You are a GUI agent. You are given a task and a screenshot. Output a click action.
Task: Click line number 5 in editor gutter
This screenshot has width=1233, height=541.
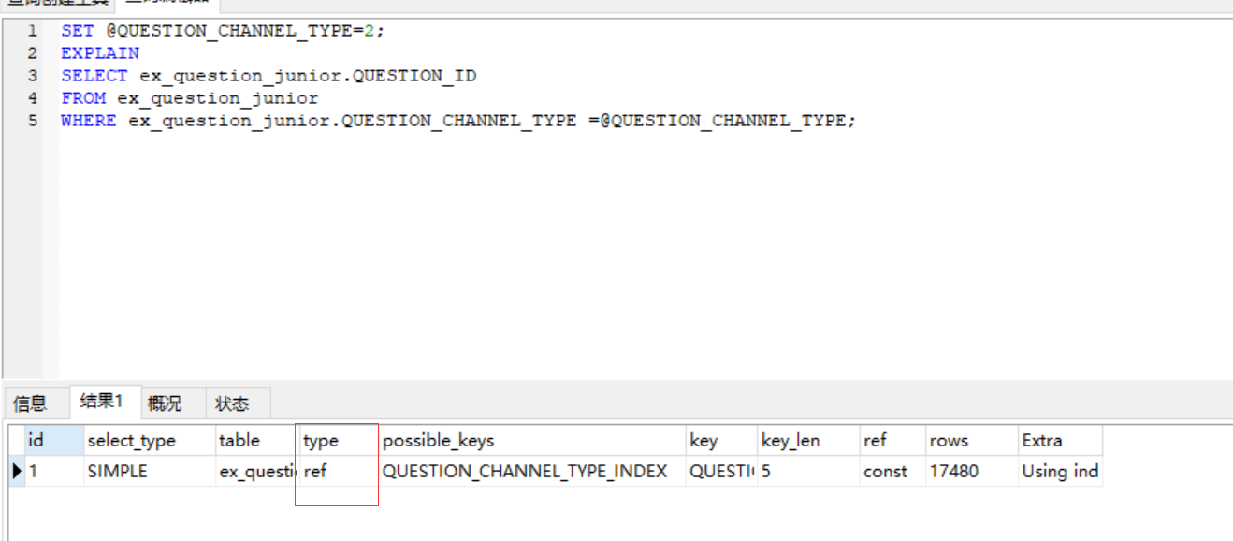coord(33,121)
